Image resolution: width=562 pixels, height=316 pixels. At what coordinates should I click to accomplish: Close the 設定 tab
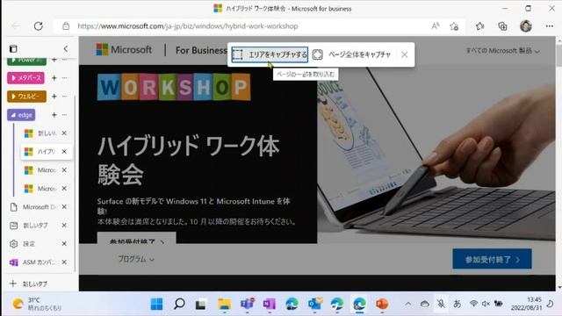(64, 244)
